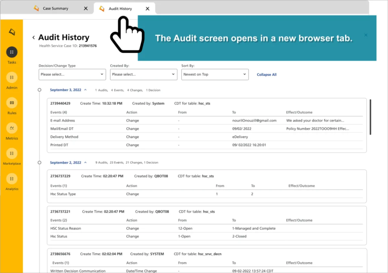Open the Tasks sidebar icon
The height and width of the screenshot is (273, 388).
coord(12,52)
